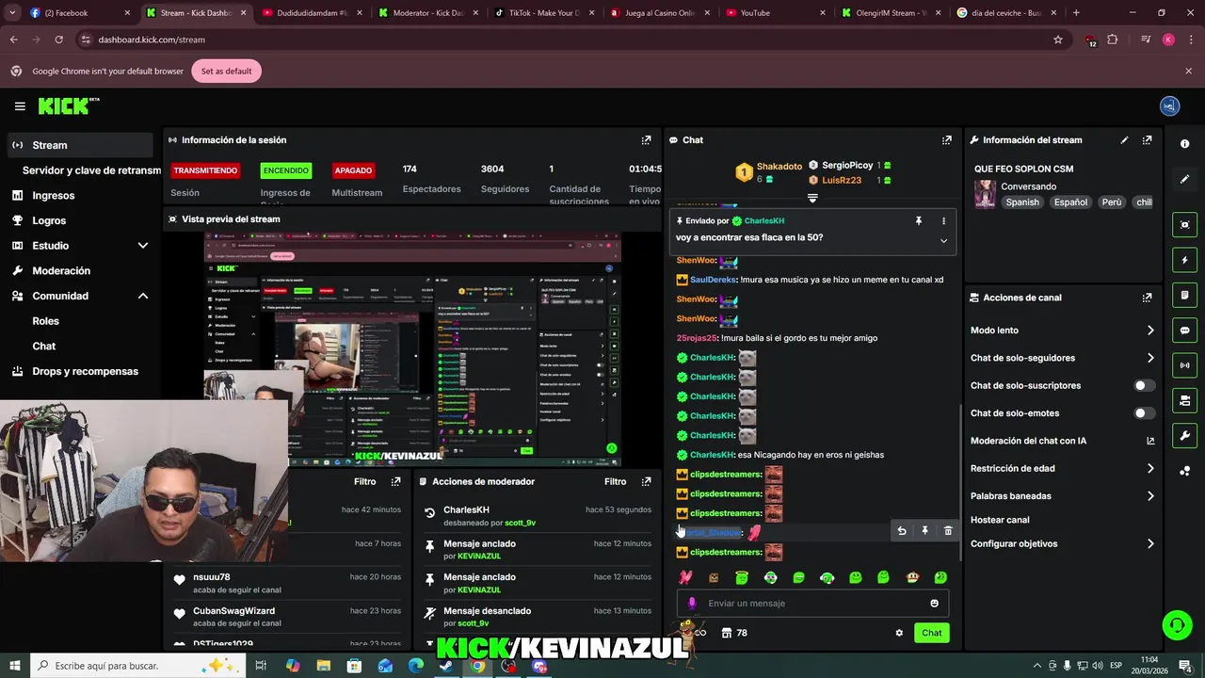Expand the pinned message chevron
This screenshot has width=1205, height=678.
(x=943, y=240)
